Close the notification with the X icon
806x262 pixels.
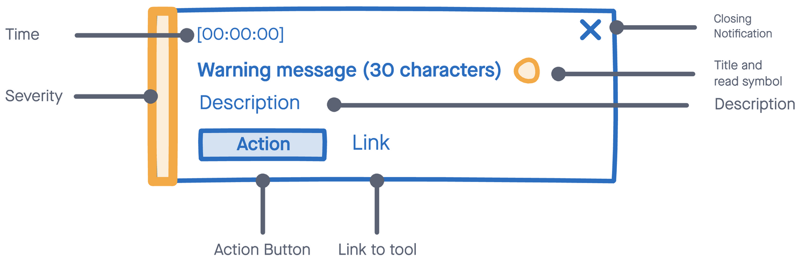coord(590,30)
